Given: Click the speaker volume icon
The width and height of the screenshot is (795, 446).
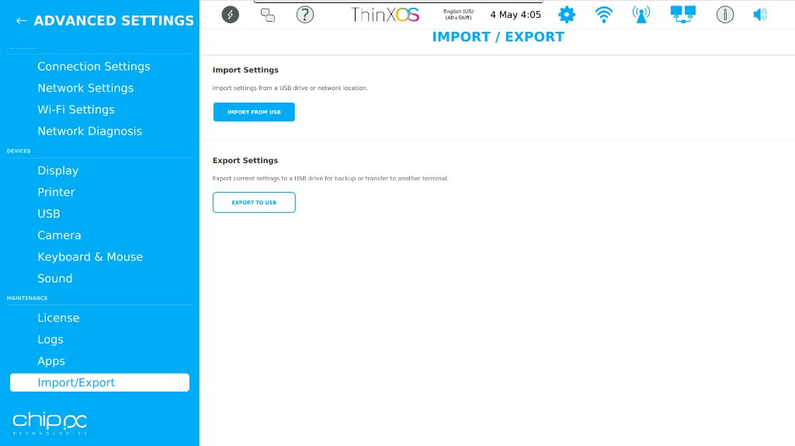Looking at the screenshot, I should pyautogui.click(x=760, y=15).
